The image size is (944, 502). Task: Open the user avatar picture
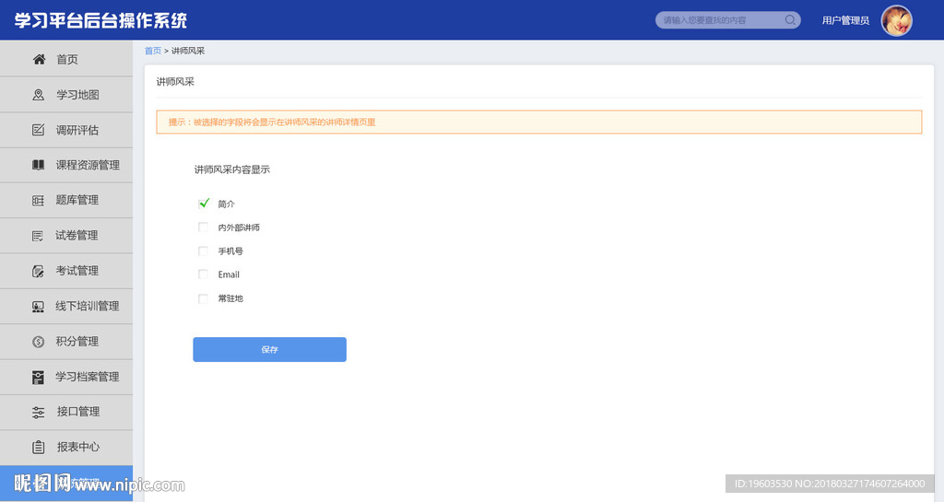tap(896, 20)
